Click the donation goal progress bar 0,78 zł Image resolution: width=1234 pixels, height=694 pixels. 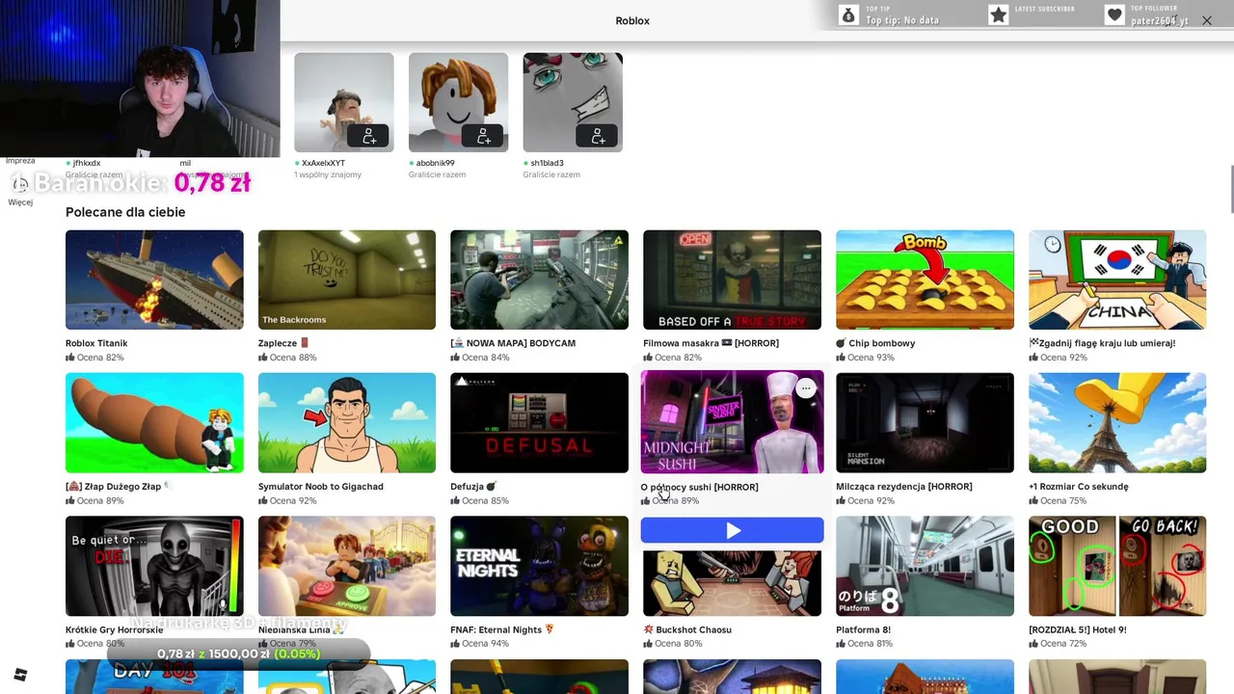[x=238, y=654]
